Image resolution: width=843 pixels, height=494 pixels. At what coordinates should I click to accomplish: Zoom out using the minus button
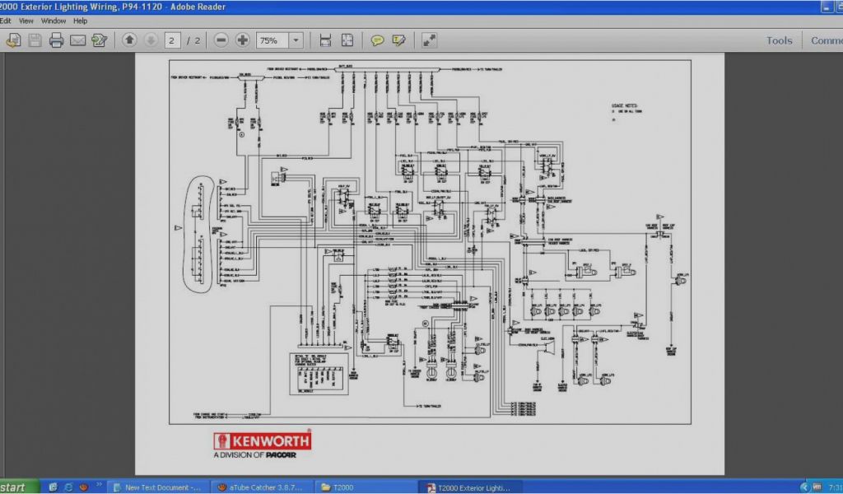(221, 40)
